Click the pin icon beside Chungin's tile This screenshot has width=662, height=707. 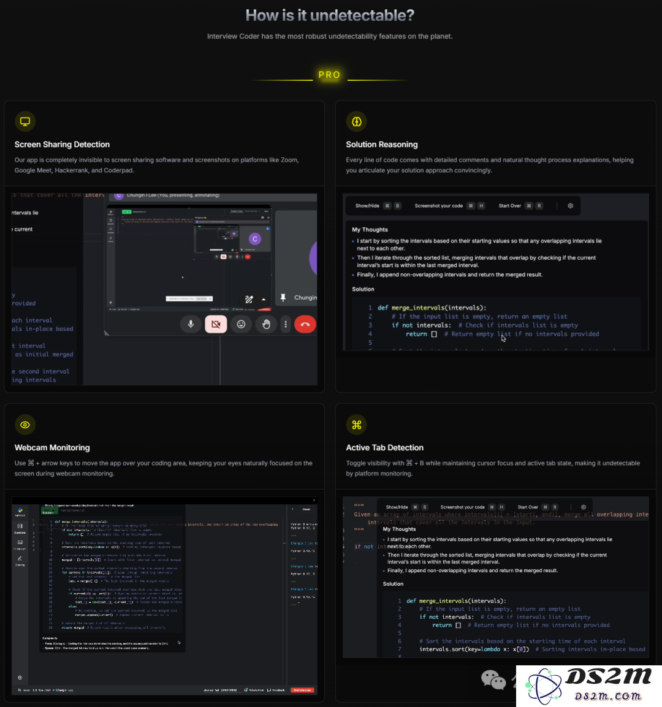pyautogui.click(x=283, y=298)
